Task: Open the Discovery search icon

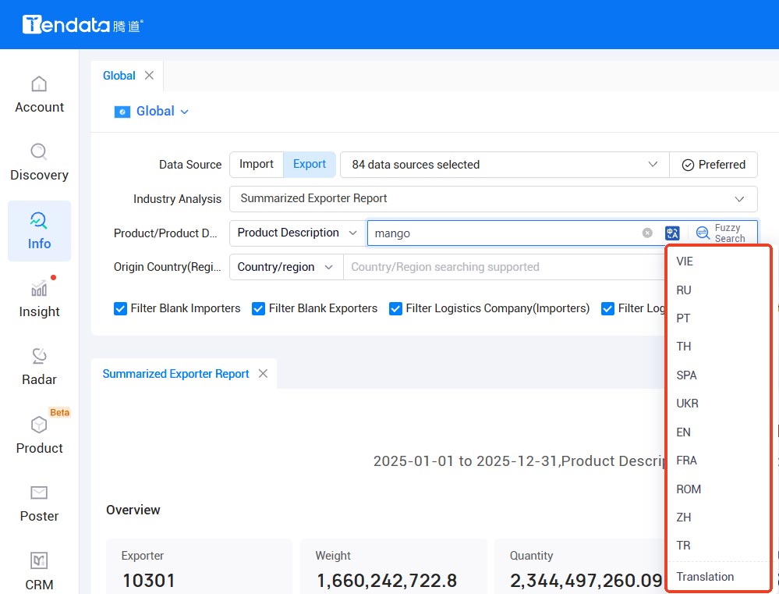Action: (39, 151)
